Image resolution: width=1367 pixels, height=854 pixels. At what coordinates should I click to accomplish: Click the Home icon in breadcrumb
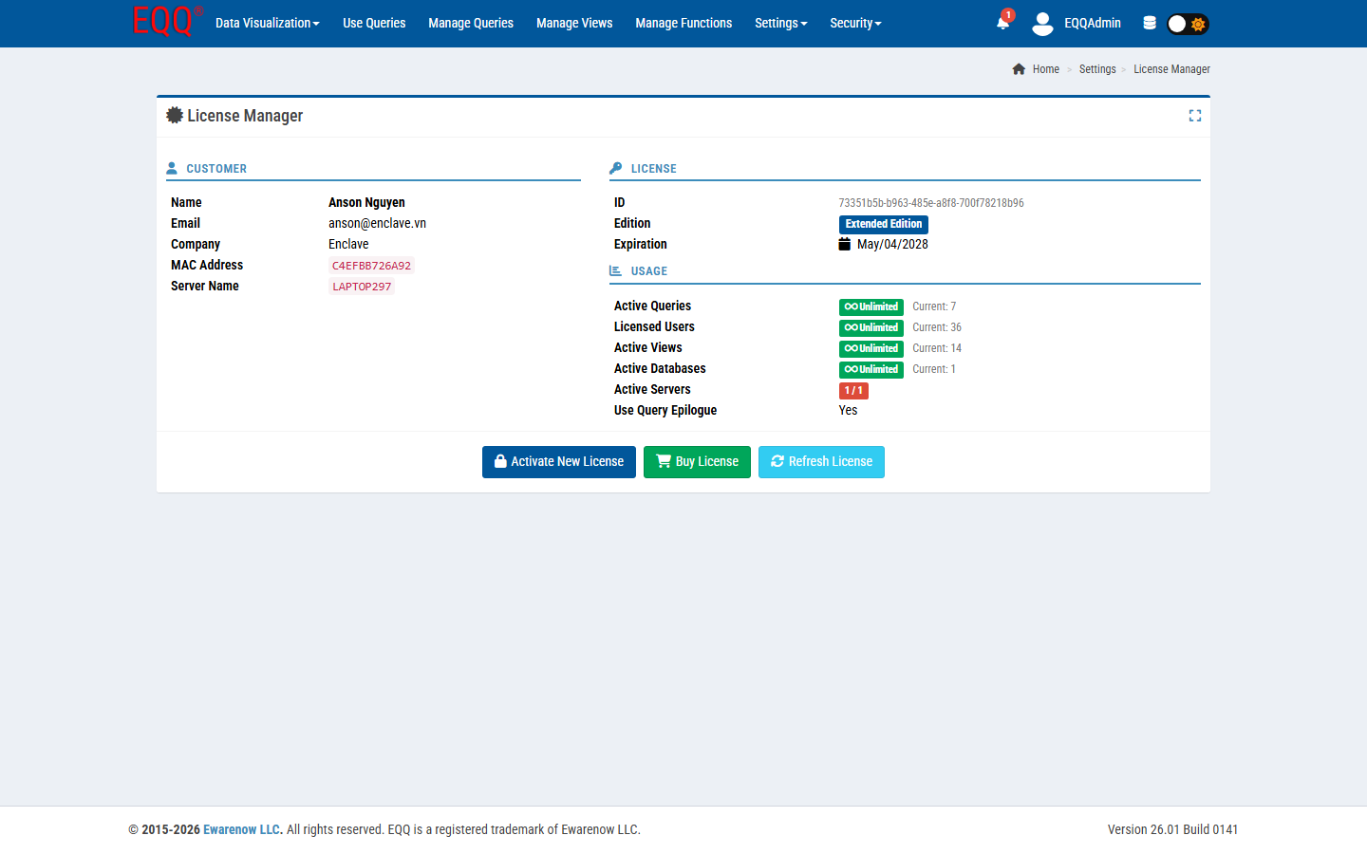click(x=1019, y=69)
